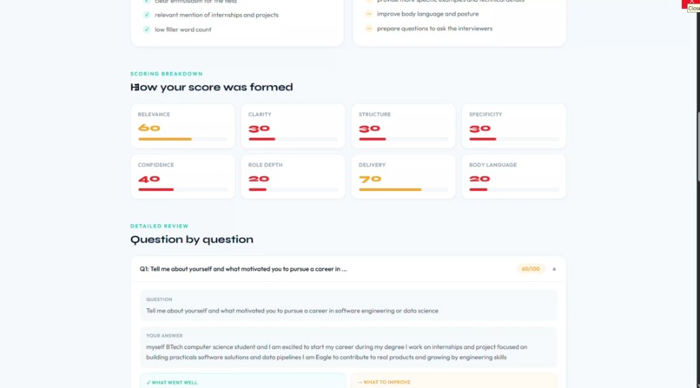Click the arrow icon beside prepare questions
The height and width of the screenshot is (388, 700).
[369, 29]
